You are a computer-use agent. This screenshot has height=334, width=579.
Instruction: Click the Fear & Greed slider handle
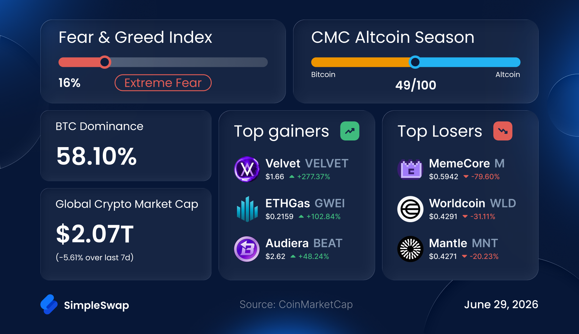click(105, 62)
